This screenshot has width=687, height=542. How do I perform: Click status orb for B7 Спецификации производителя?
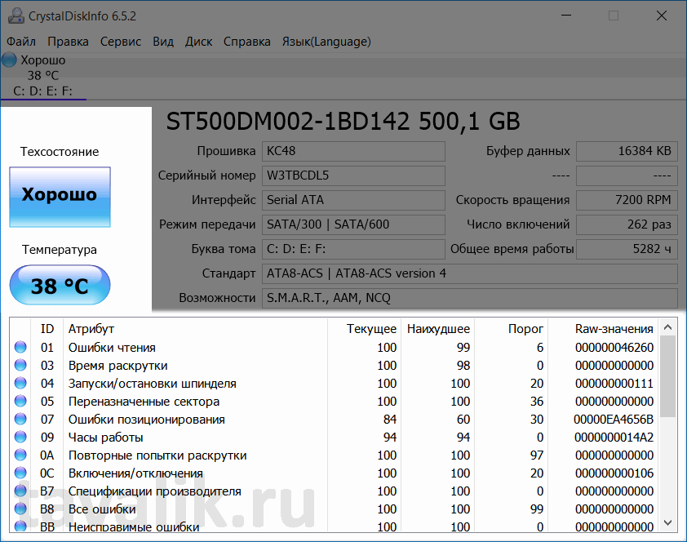(20, 491)
